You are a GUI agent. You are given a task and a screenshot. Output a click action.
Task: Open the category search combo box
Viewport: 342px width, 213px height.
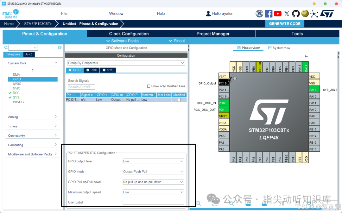tap(23, 47)
